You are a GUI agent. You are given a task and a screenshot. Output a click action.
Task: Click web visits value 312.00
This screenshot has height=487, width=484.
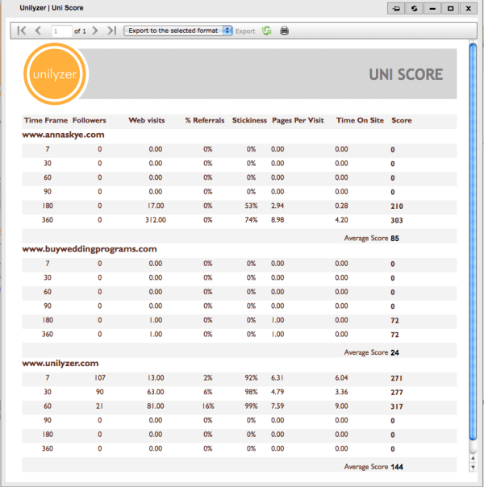[156, 220]
